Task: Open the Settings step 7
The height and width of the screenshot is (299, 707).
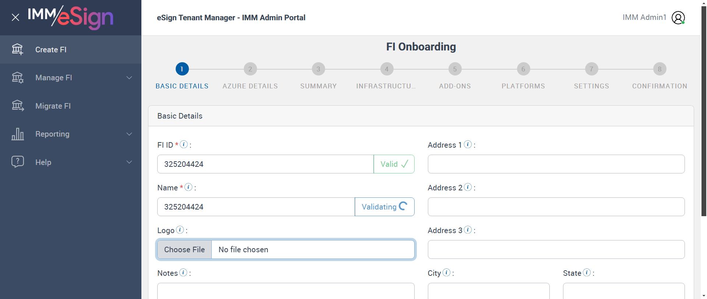Action: pos(591,69)
